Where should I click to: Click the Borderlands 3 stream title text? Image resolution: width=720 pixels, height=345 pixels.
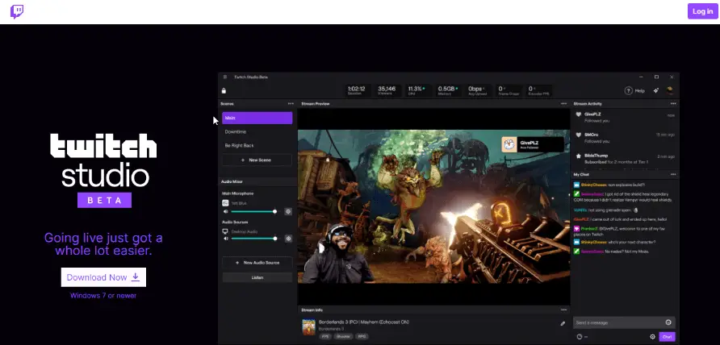[x=364, y=322]
